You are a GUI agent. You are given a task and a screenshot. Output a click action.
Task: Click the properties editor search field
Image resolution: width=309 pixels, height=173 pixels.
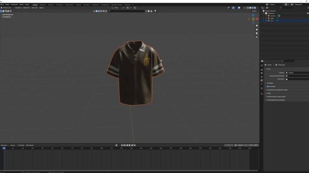coord(288,61)
